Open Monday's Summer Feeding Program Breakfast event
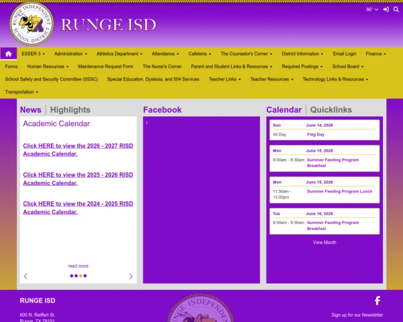This screenshot has height=322, width=403. point(333,162)
